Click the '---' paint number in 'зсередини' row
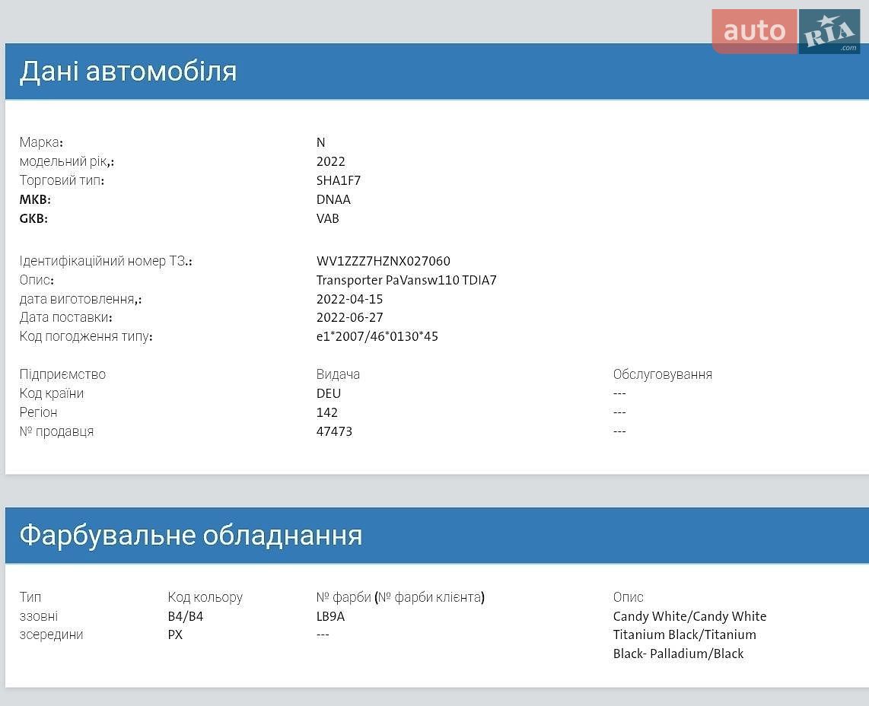Viewport: 869px width, 706px height. click(323, 634)
